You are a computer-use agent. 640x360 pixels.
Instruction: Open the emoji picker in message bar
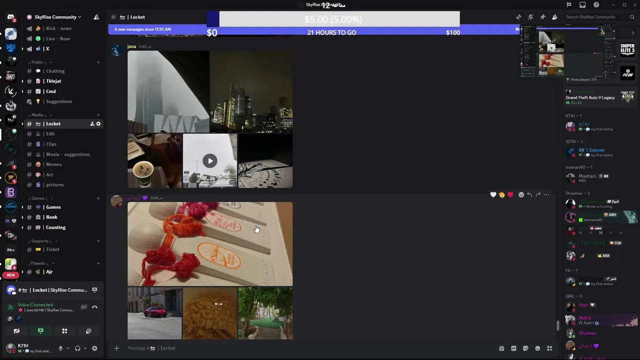(x=537, y=348)
